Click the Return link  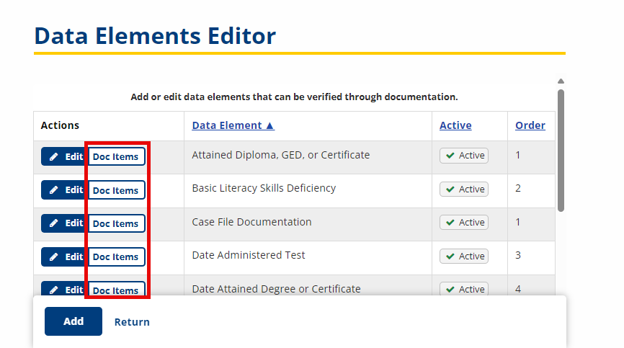pyautogui.click(x=132, y=322)
